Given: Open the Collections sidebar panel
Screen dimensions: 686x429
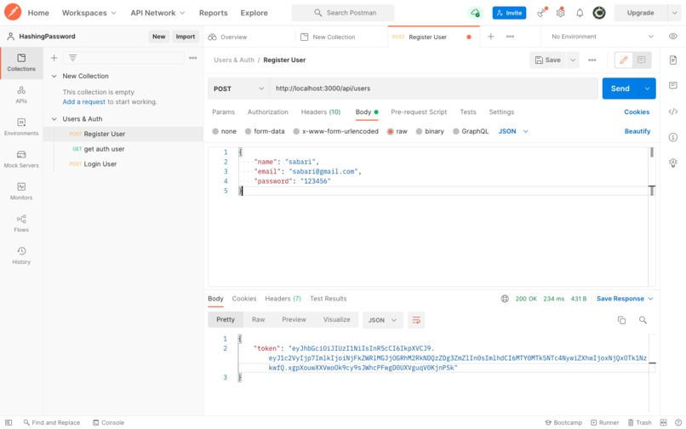Looking at the screenshot, I should pos(21,63).
